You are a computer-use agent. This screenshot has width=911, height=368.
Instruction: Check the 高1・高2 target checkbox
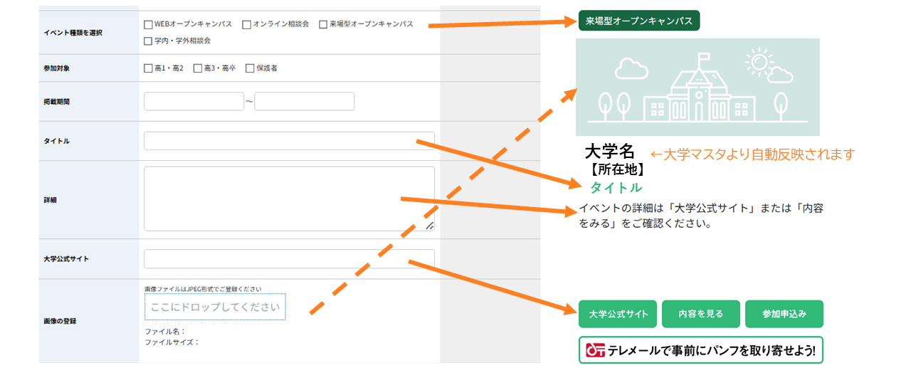tap(148, 68)
